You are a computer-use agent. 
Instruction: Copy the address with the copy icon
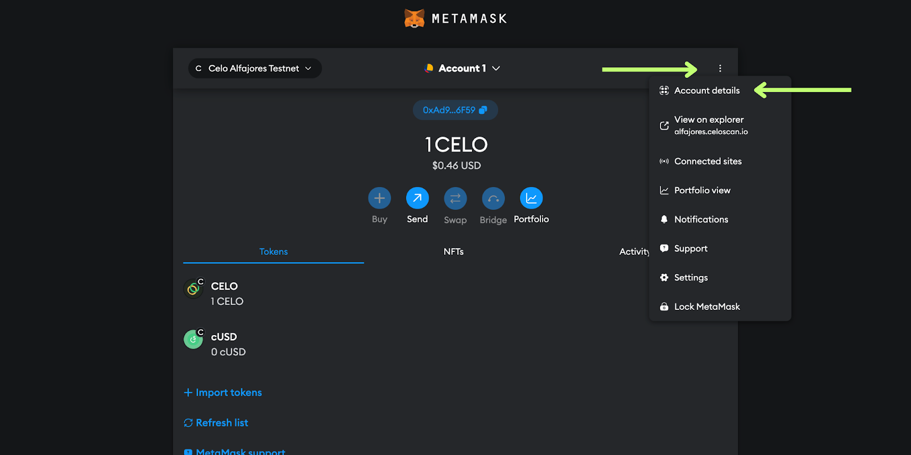(x=483, y=110)
